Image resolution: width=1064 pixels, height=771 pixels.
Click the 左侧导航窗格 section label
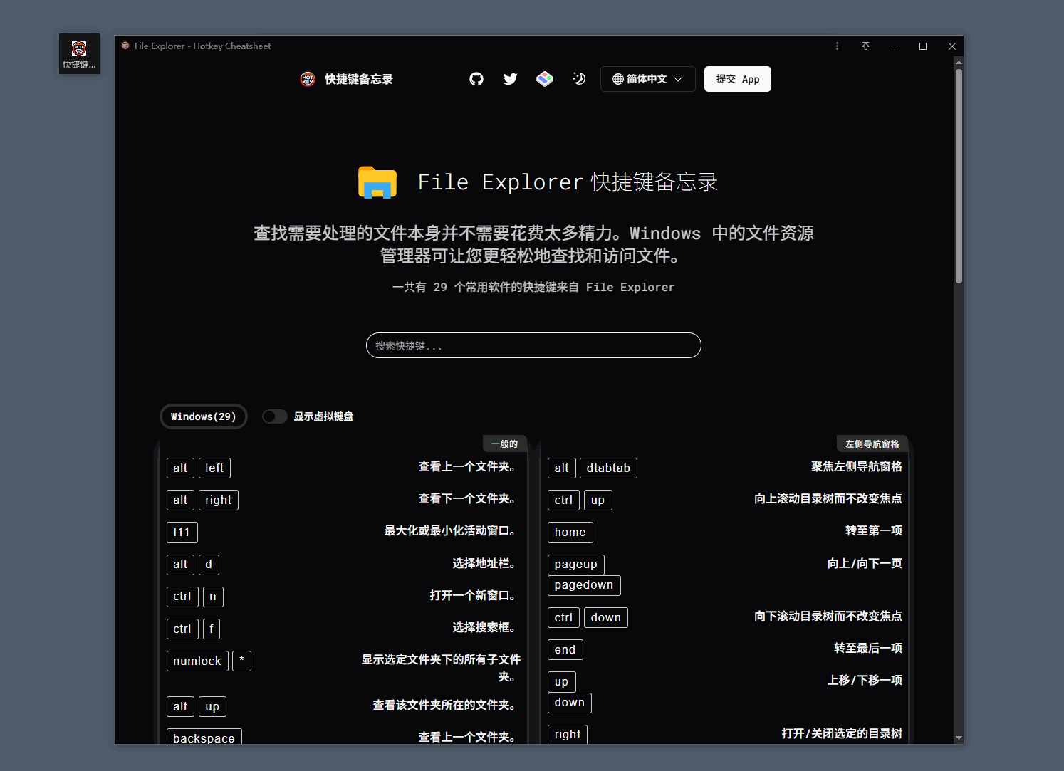(872, 444)
